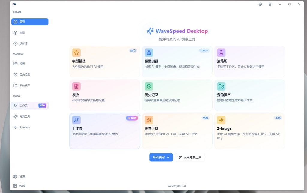This screenshot has width=307, height=193.
Task: Open the 模板 card title
Action: click(76, 95)
